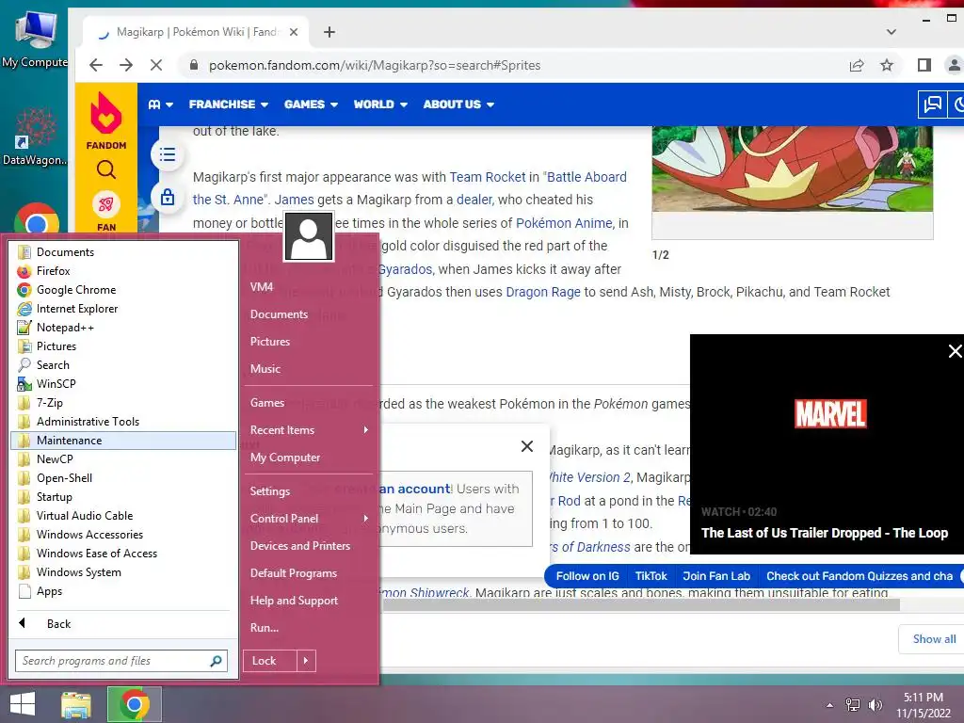Screen dimensions: 964x723
Task: Open Windows Start button on taskbar
Action: pos(23,704)
